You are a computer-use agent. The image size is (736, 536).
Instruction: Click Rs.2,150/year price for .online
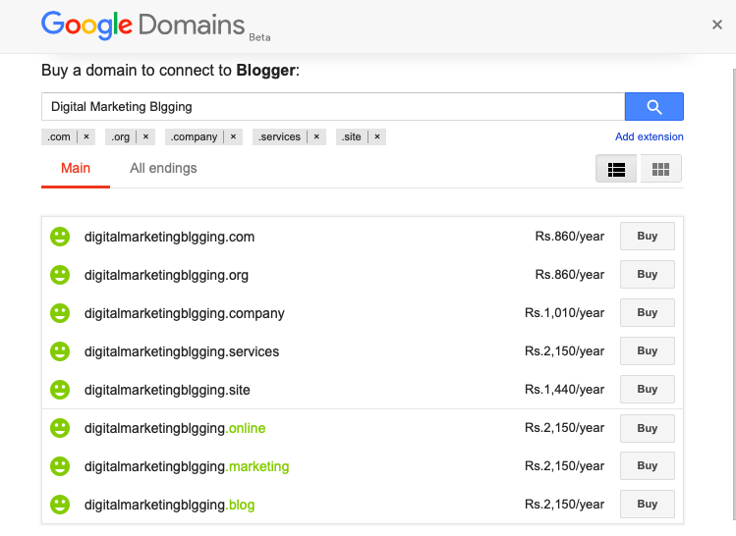[564, 428]
